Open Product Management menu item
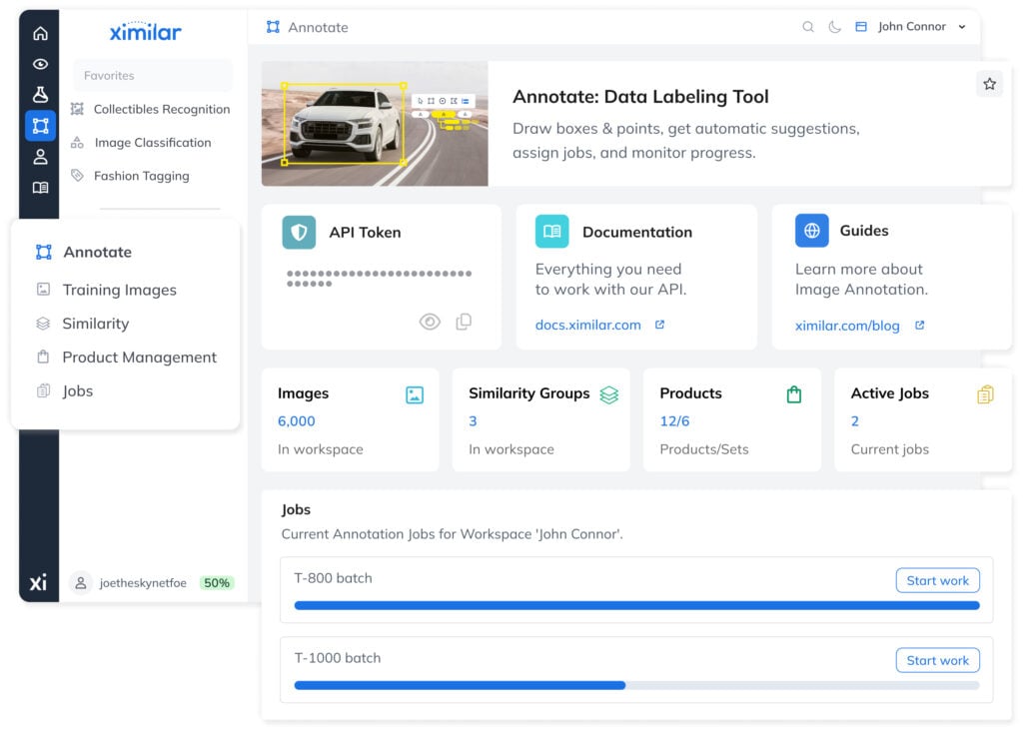1023x733 pixels. point(139,358)
